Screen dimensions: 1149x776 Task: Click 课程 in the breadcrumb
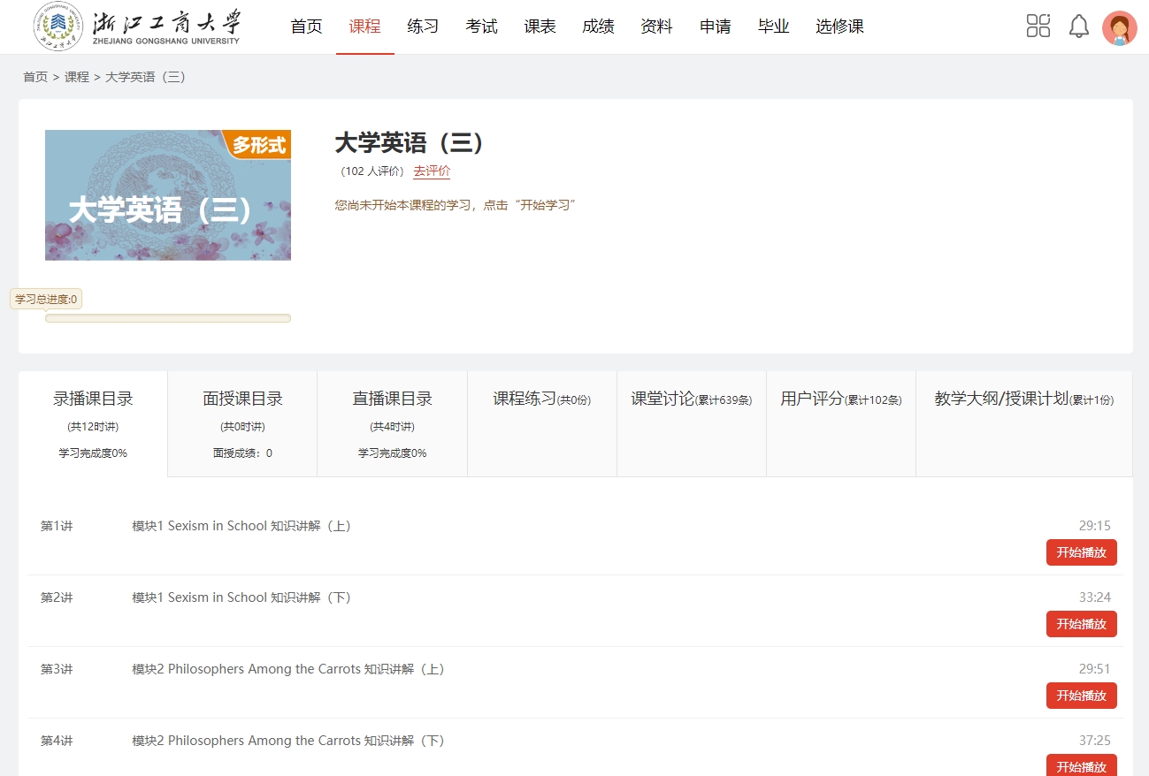click(x=77, y=77)
